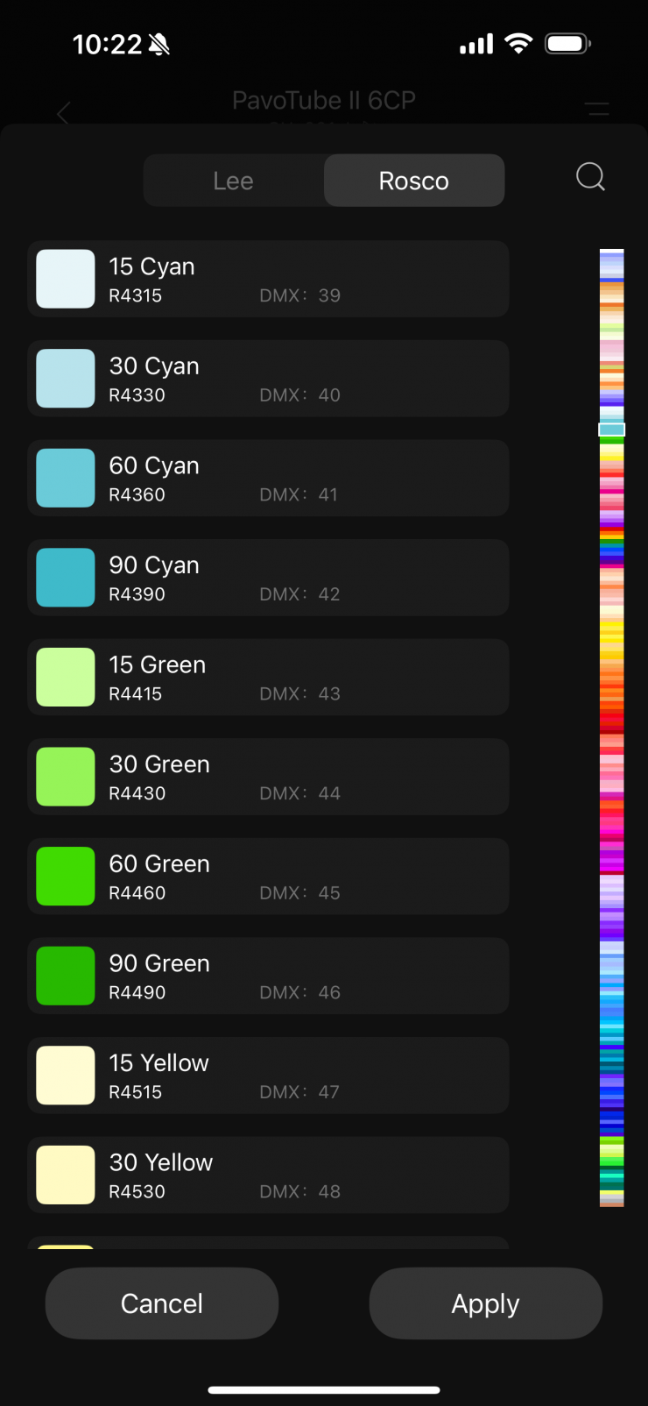Pick the 30 Cyan swatch
The height and width of the screenshot is (1406, 648).
[66, 379]
